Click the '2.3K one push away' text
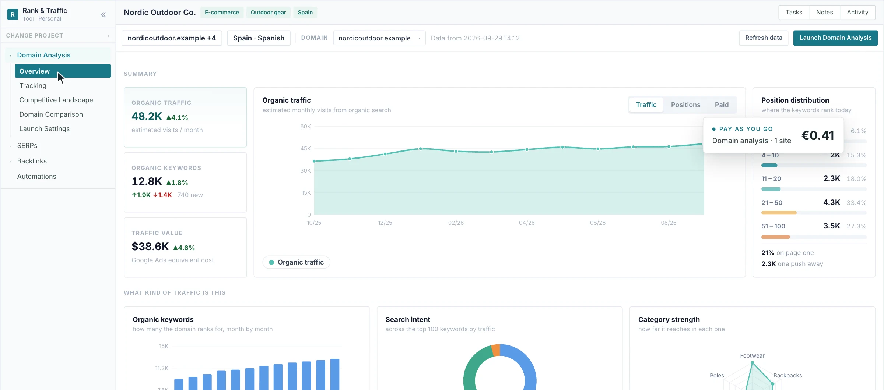 tap(792, 264)
